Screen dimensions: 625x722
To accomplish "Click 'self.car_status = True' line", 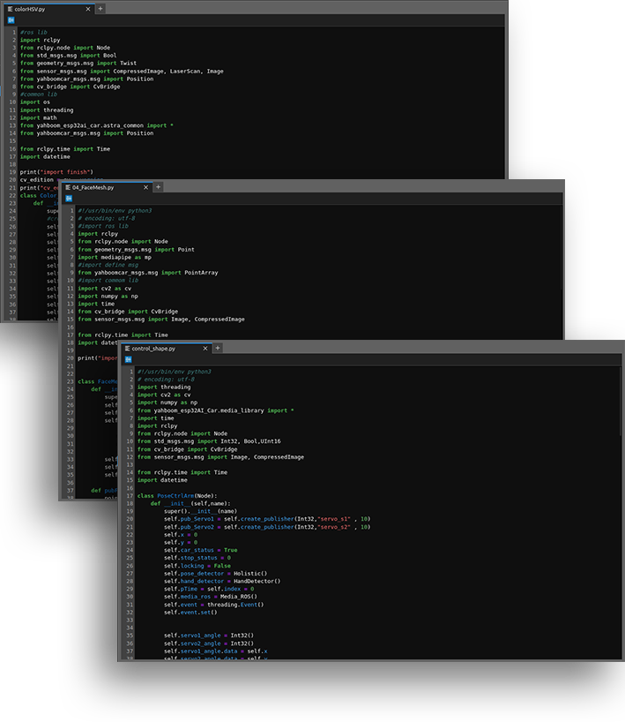I will [200, 550].
